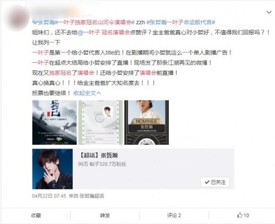Open the post options chevron menu
The height and width of the screenshot is (224, 275).
pyautogui.click(x=269, y=12)
